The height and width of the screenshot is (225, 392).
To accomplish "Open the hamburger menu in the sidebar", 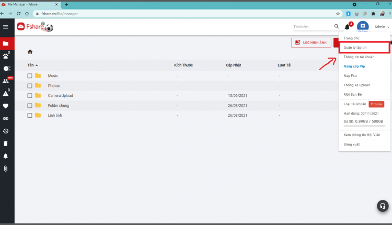I will pos(6,27).
